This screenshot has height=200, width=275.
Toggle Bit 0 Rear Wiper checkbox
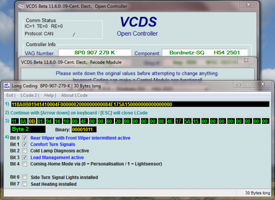25,138
